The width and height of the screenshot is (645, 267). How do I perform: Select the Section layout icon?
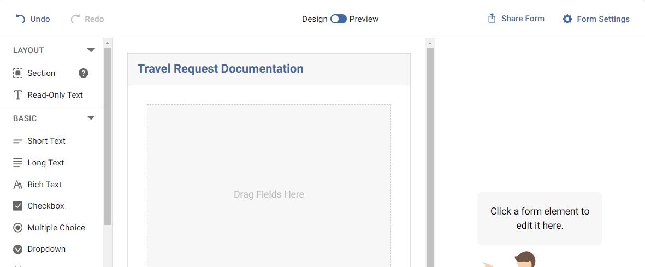point(18,73)
